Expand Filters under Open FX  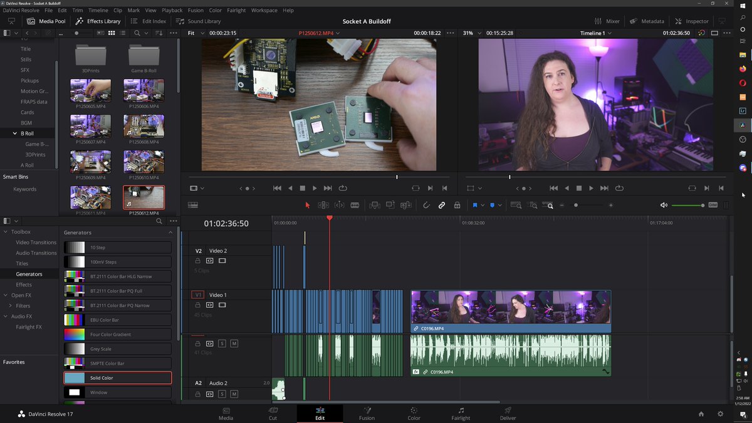(10, 306)
